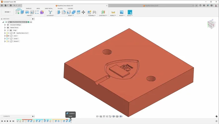Viewport: 219px width, 124px height.
Task: Click the Select tool icon
Action: point(130,12)
